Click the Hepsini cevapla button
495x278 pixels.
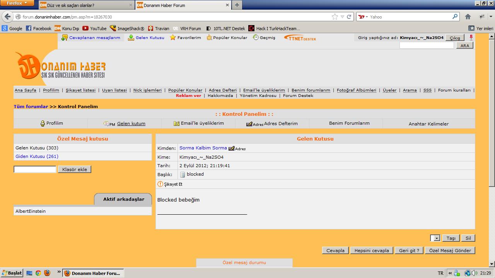click(372, 251)
